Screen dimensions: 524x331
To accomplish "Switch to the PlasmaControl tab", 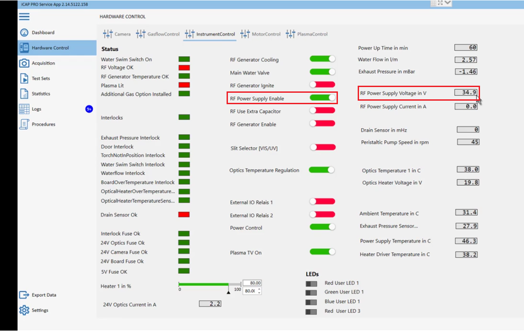I will (307, 34).
